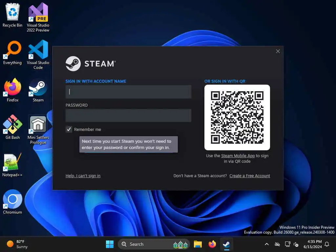Open the clock showing 4:35 PM
Image resolution: width=336 pixels, height=252 pixels.
click(313, 244)
